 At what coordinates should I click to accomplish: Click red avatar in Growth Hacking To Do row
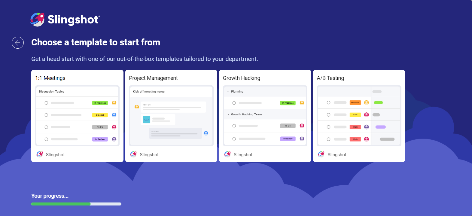coord(302,126)
